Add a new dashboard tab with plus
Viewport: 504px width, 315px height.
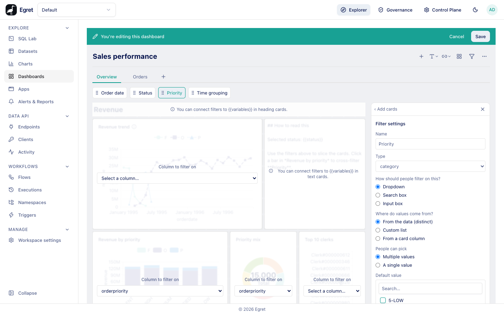click(x=163, y=77)
